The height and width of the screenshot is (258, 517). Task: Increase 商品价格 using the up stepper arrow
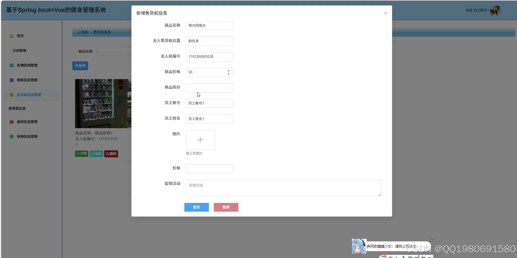[229, 71]
